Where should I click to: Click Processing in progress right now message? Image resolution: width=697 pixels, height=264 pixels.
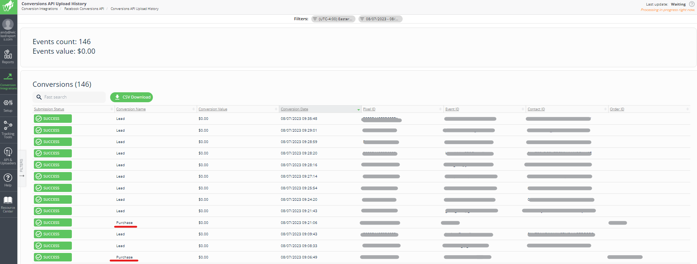[668, 10]
